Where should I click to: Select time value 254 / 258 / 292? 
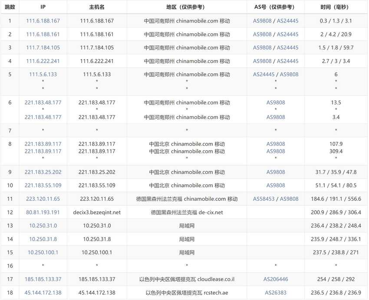click(x=336, y=279)
